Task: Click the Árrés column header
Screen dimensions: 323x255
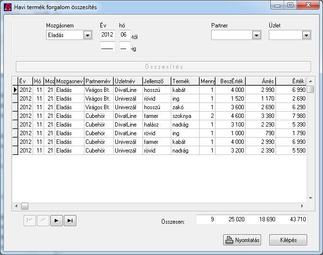Action: click(261, 81)
